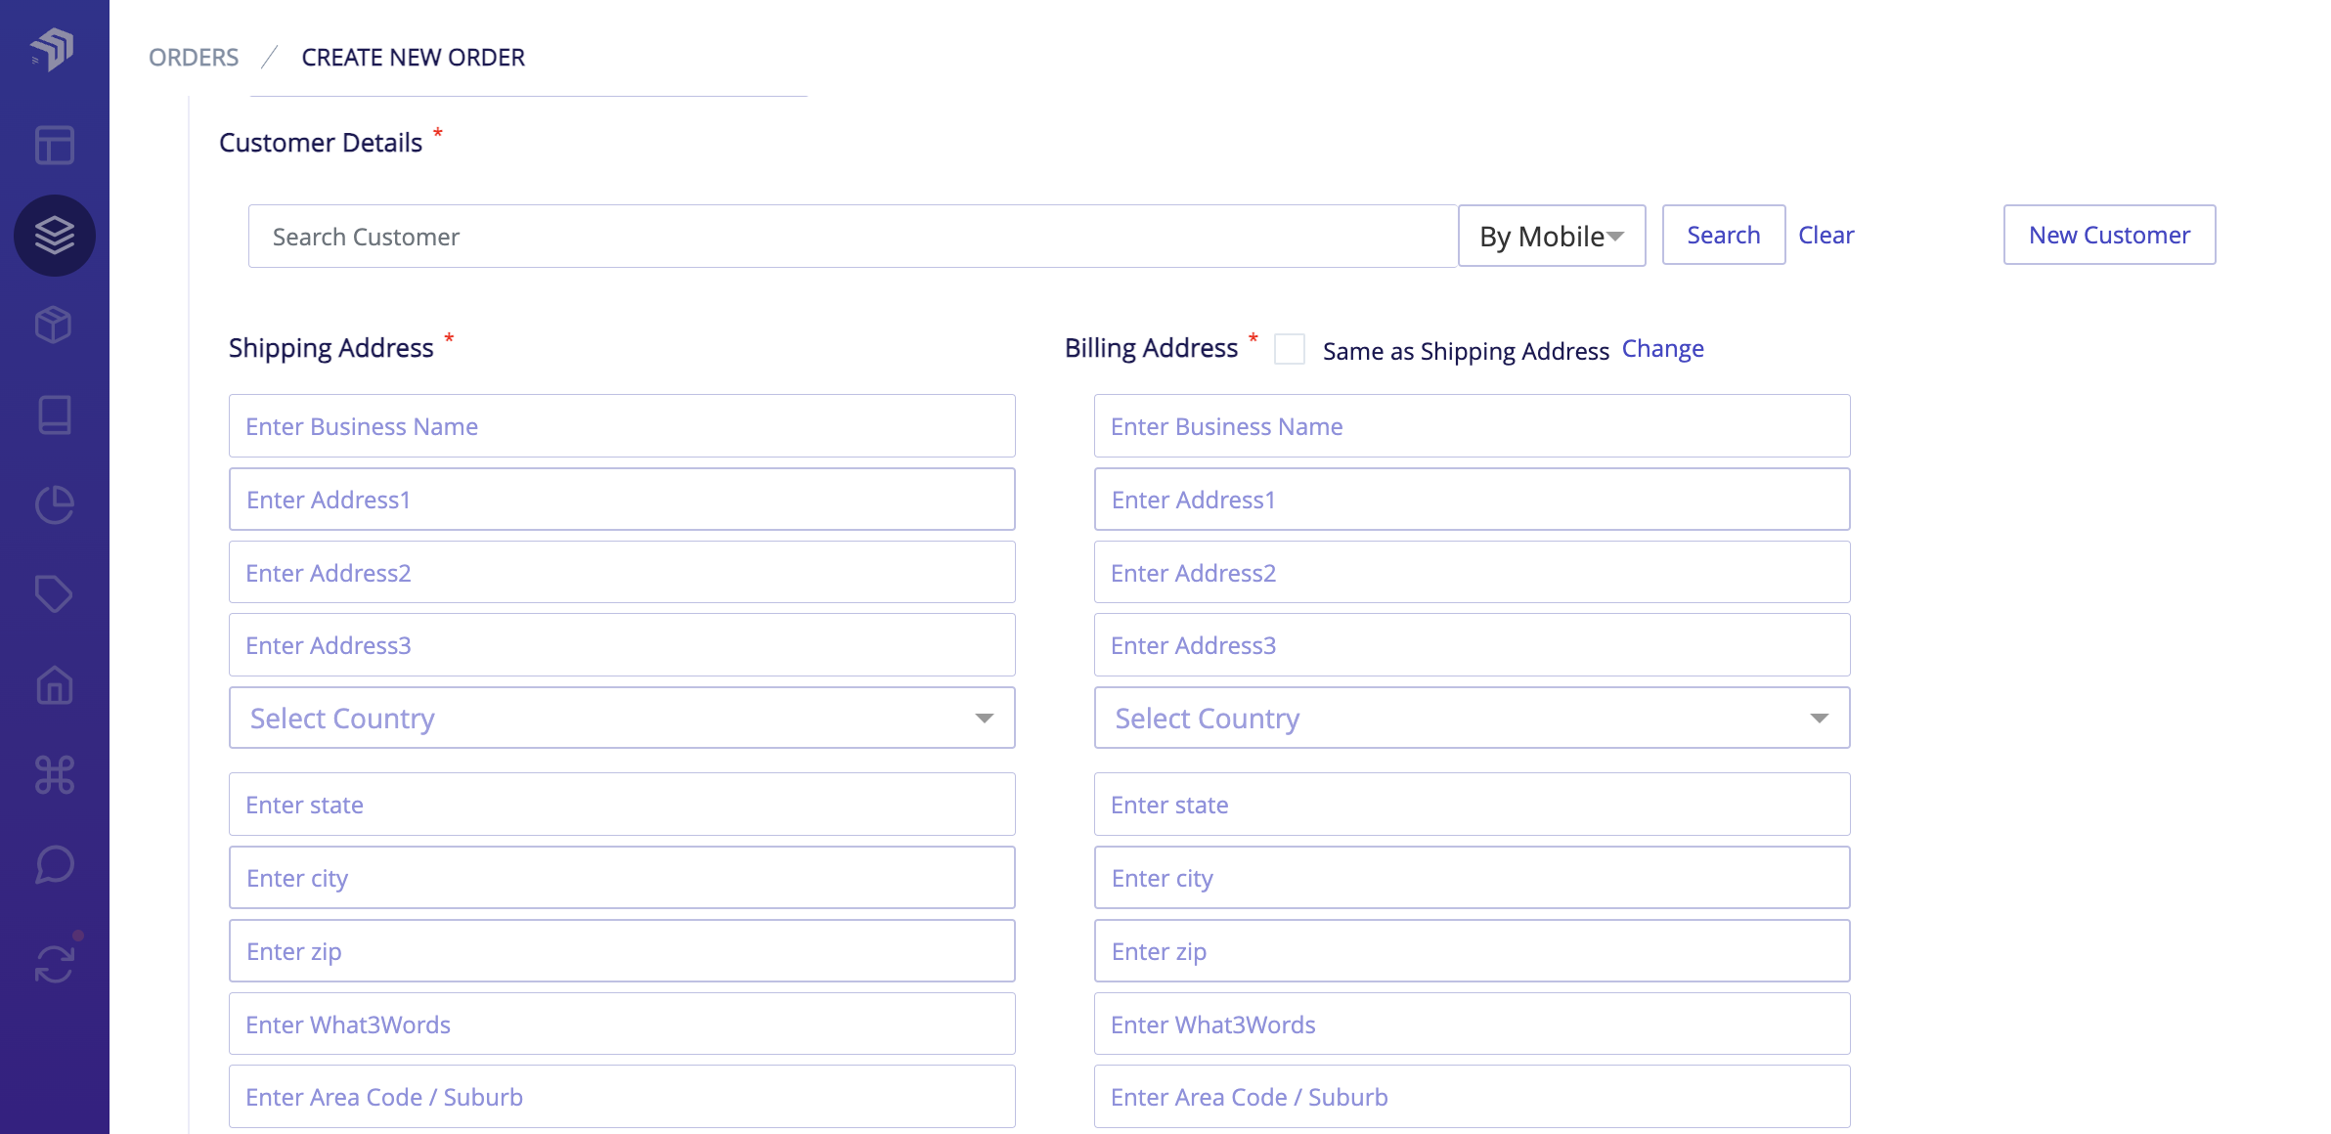This screenshot has width=2331, height=1134.
Task: Open the pie chart reports icon
Action: [55, 504]
